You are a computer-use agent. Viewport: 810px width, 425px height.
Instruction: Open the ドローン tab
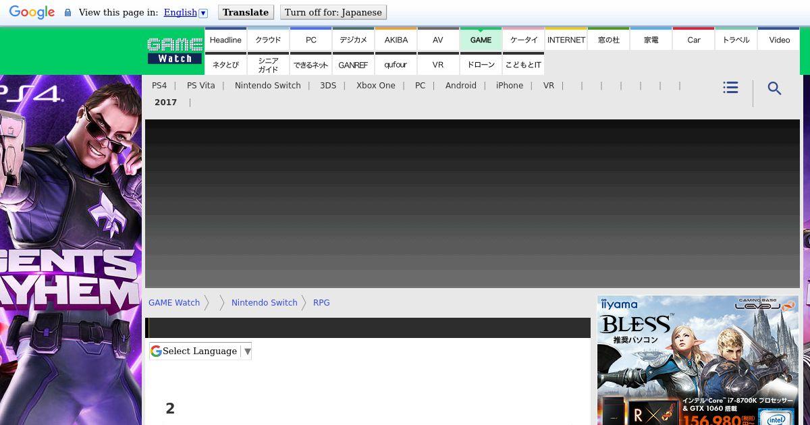pyautogui.click(x=481, y=64)
